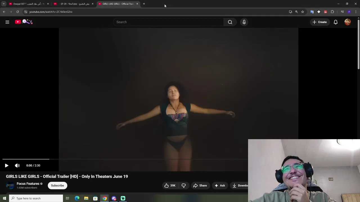Screen dimensions: 360x202
Task: Switch to Chrome on the taskbar
Action: (105, 198)
